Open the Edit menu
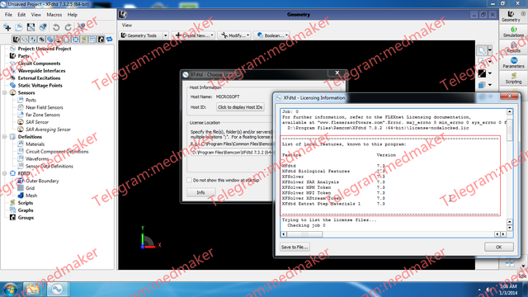This screenshot has height=297, width=528. tap(21, 15)
